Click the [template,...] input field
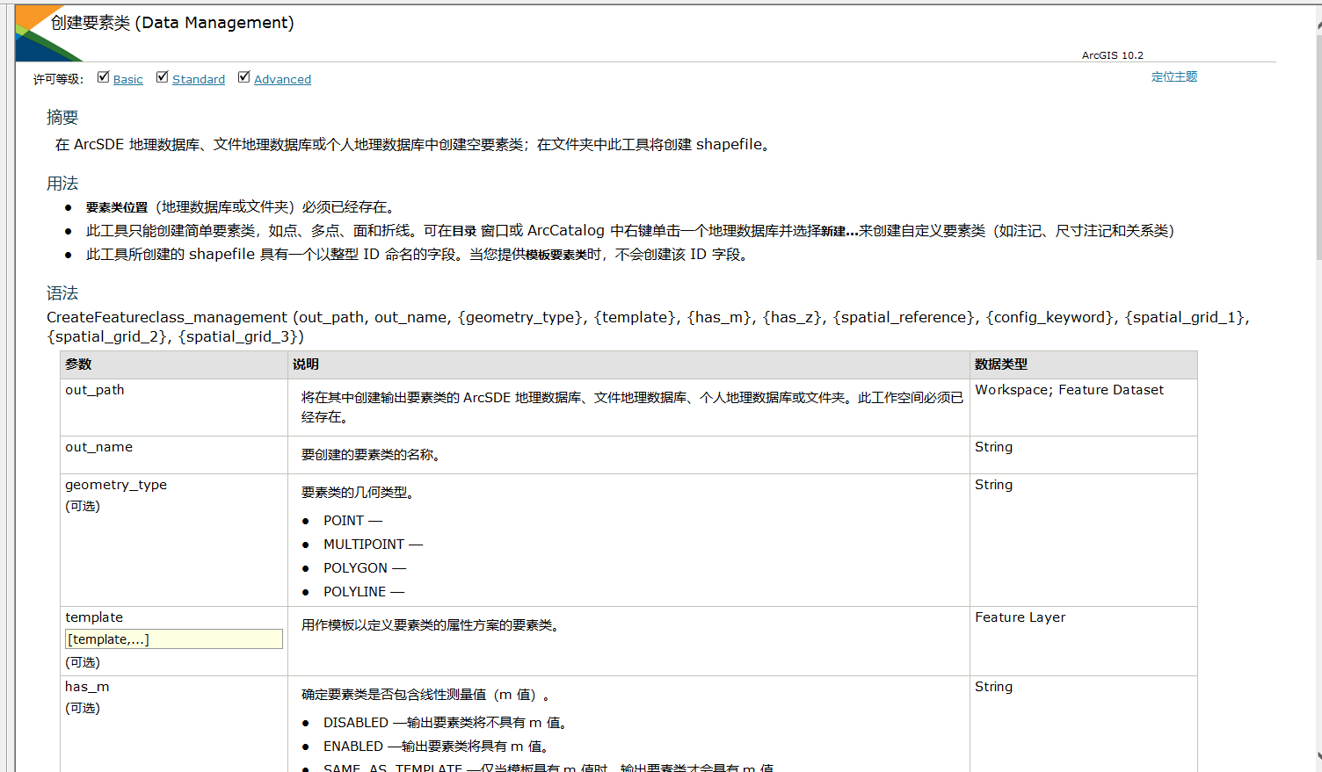1322x772 pixels. (x=174, y=639)
